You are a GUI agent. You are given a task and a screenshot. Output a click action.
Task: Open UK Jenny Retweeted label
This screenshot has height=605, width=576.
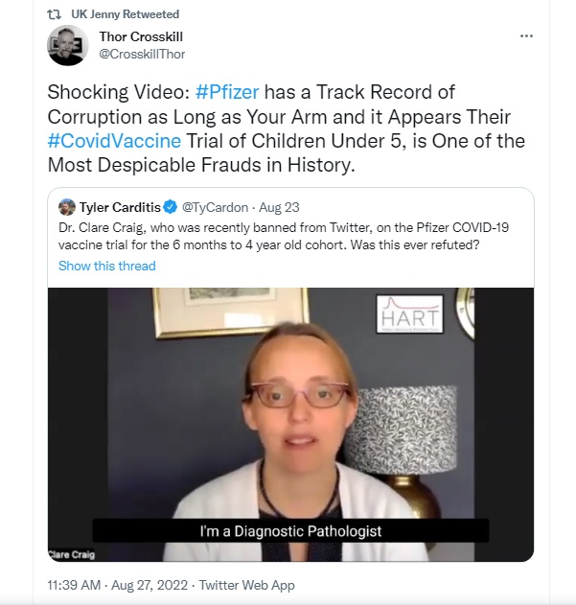125,14
